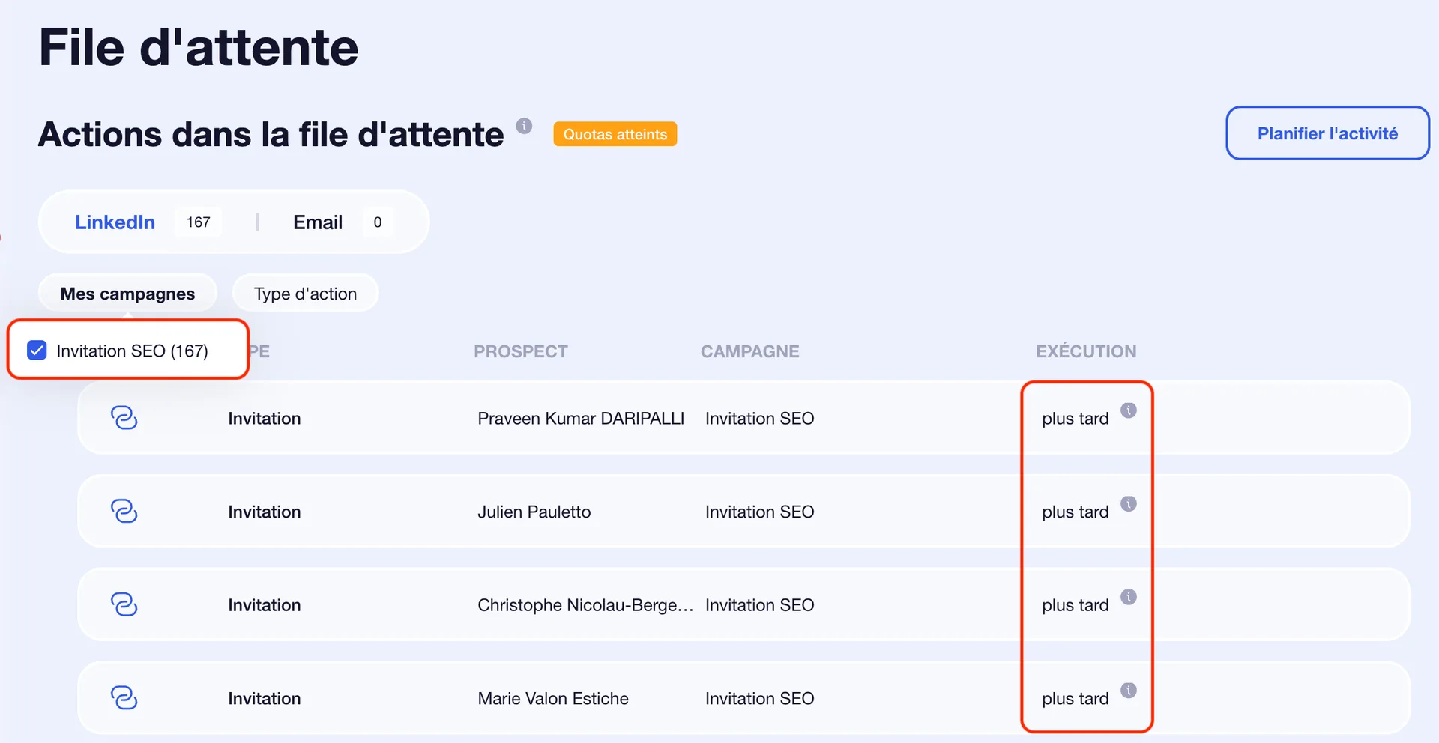Click the info icon beside the queue heading
The width and height of the screenshot is (1439, 743).
pyautogui.click(x=524, y=126)
